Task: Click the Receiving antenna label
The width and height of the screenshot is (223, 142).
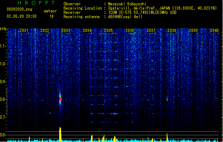Action: [x=82, y=17]
